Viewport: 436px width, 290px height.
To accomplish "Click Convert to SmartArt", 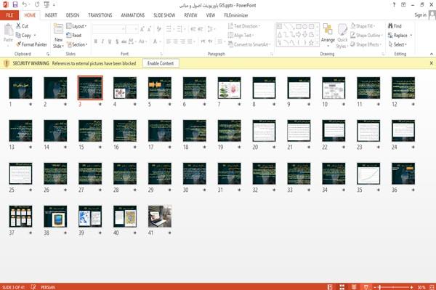I will click(x=249, y=44).
